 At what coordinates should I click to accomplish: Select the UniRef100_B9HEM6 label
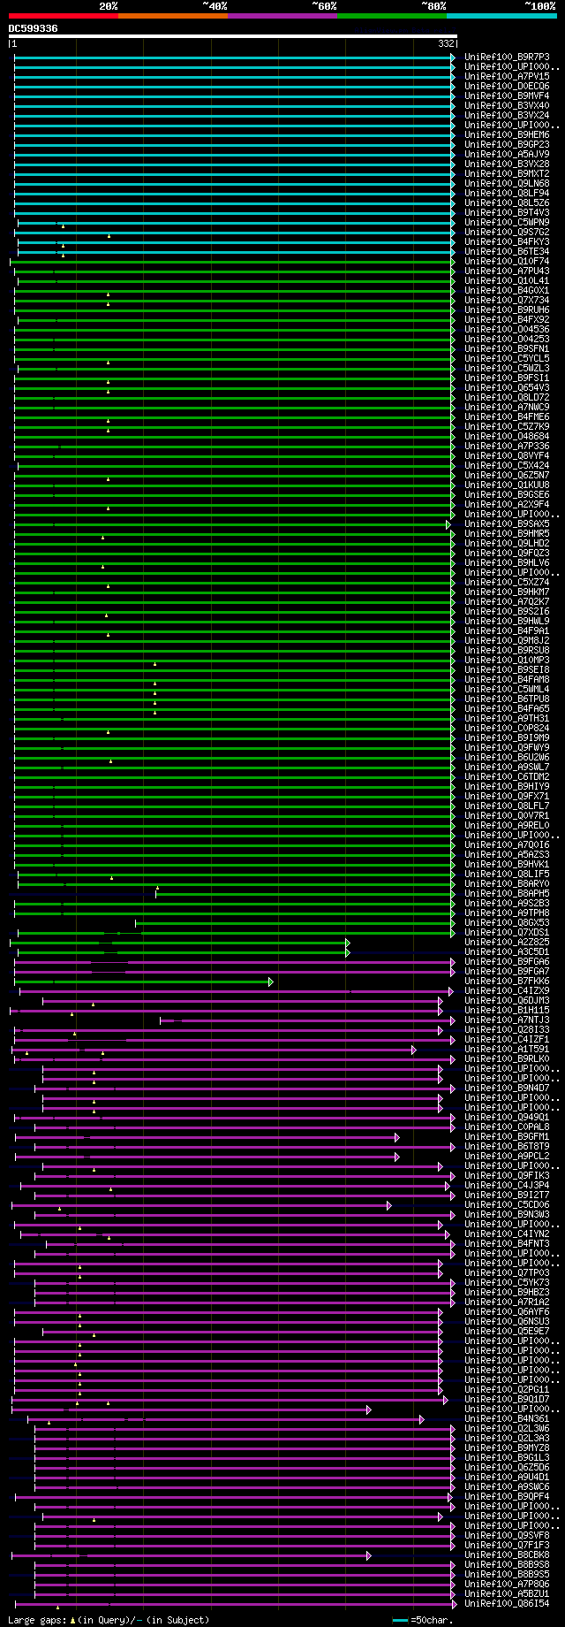coord(508,134)
